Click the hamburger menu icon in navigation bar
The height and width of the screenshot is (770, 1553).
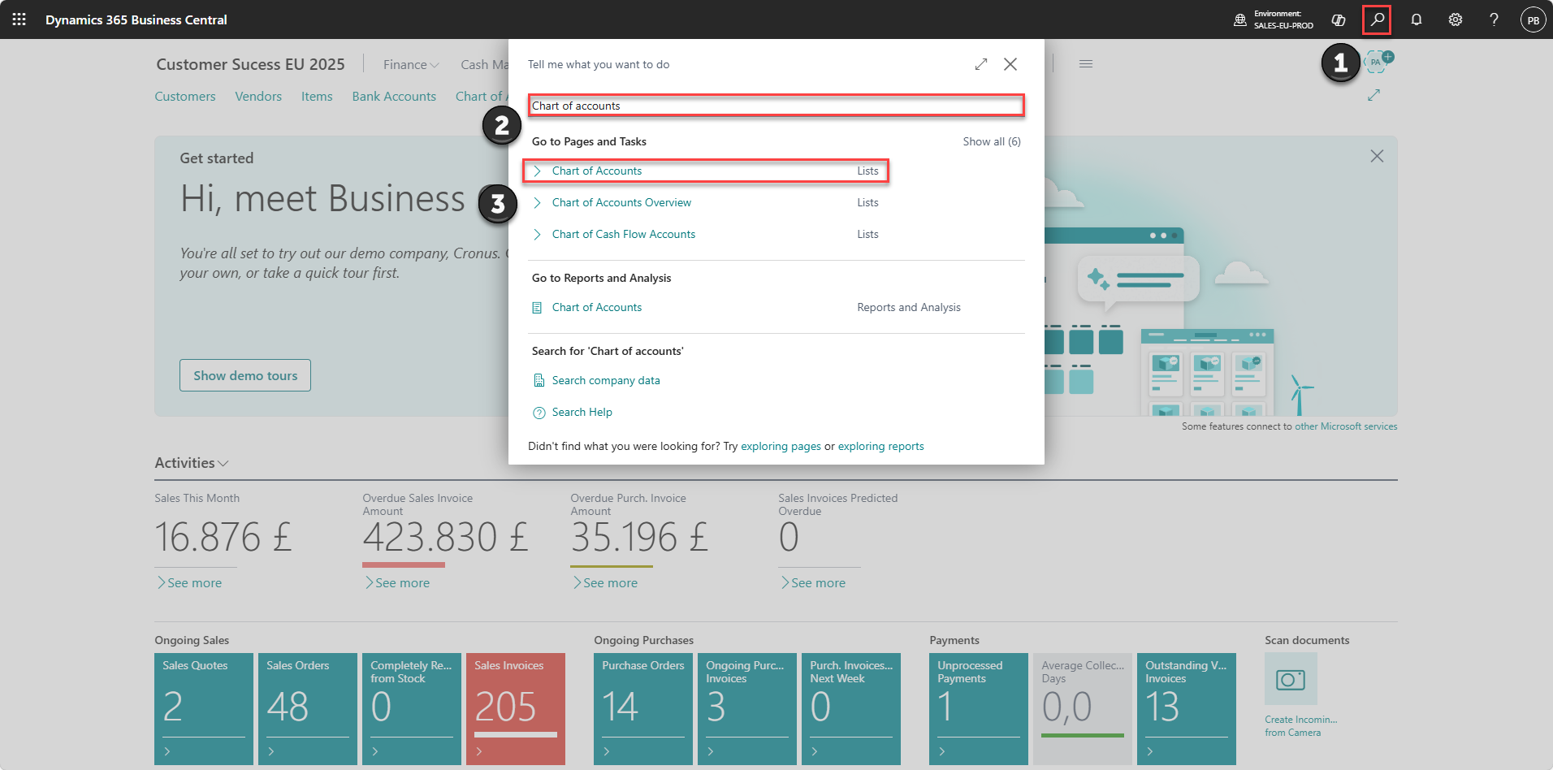tap(1086, 64)
